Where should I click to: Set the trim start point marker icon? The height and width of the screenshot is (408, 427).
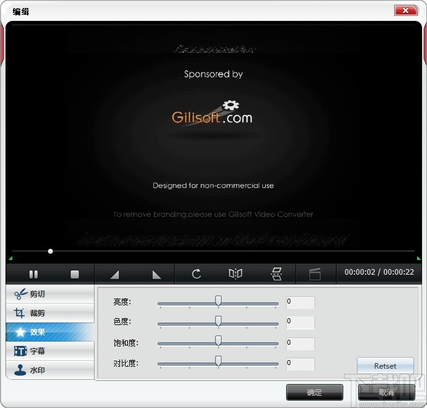(114, 275)
